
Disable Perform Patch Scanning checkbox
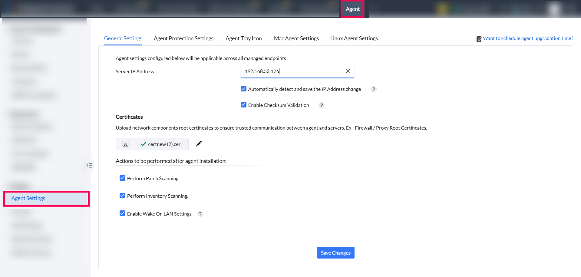click(x=122, y=178)
